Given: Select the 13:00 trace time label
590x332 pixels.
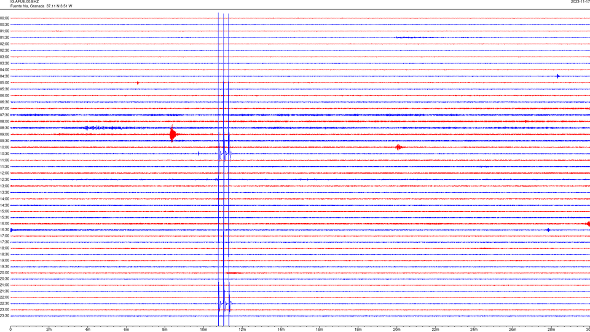Looking at the screenshot, I should click(4, 186).
